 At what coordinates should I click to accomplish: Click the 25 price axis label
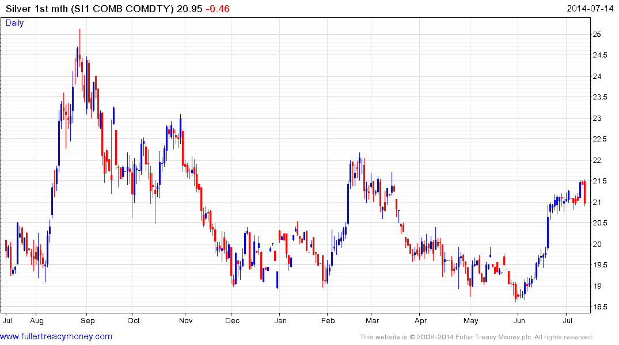click(x=597, y=34)
